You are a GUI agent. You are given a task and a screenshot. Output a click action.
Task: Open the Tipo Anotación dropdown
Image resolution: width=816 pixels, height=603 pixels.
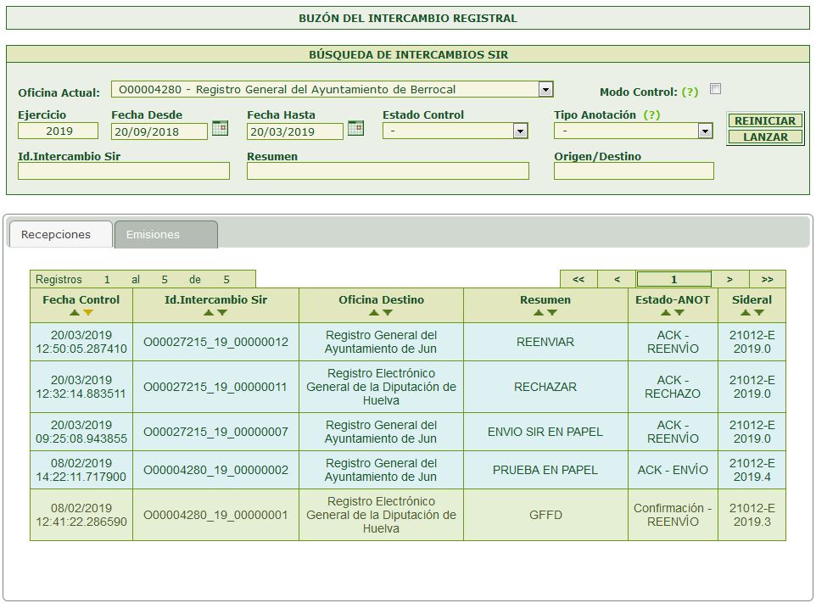(705, 131)
